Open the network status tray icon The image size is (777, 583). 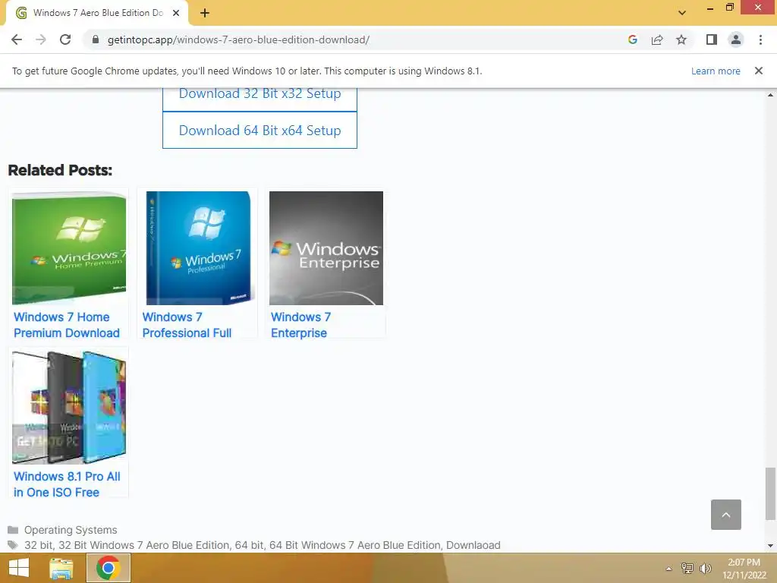687,568
